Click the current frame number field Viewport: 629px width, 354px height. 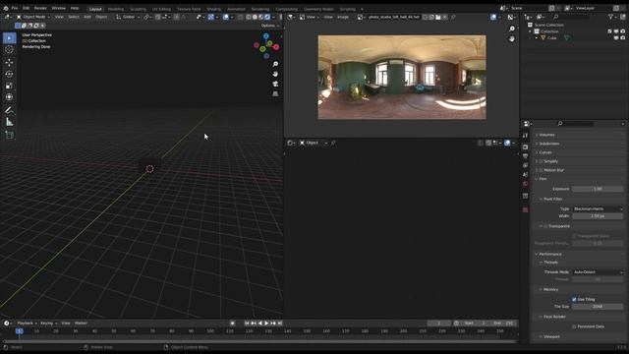point(439,324)
